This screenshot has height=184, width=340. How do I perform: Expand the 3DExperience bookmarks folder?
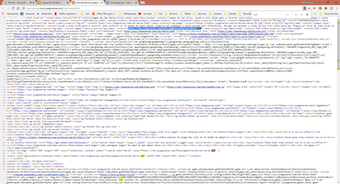pos(128,14)
